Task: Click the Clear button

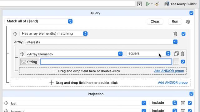Action: (155, 21)
